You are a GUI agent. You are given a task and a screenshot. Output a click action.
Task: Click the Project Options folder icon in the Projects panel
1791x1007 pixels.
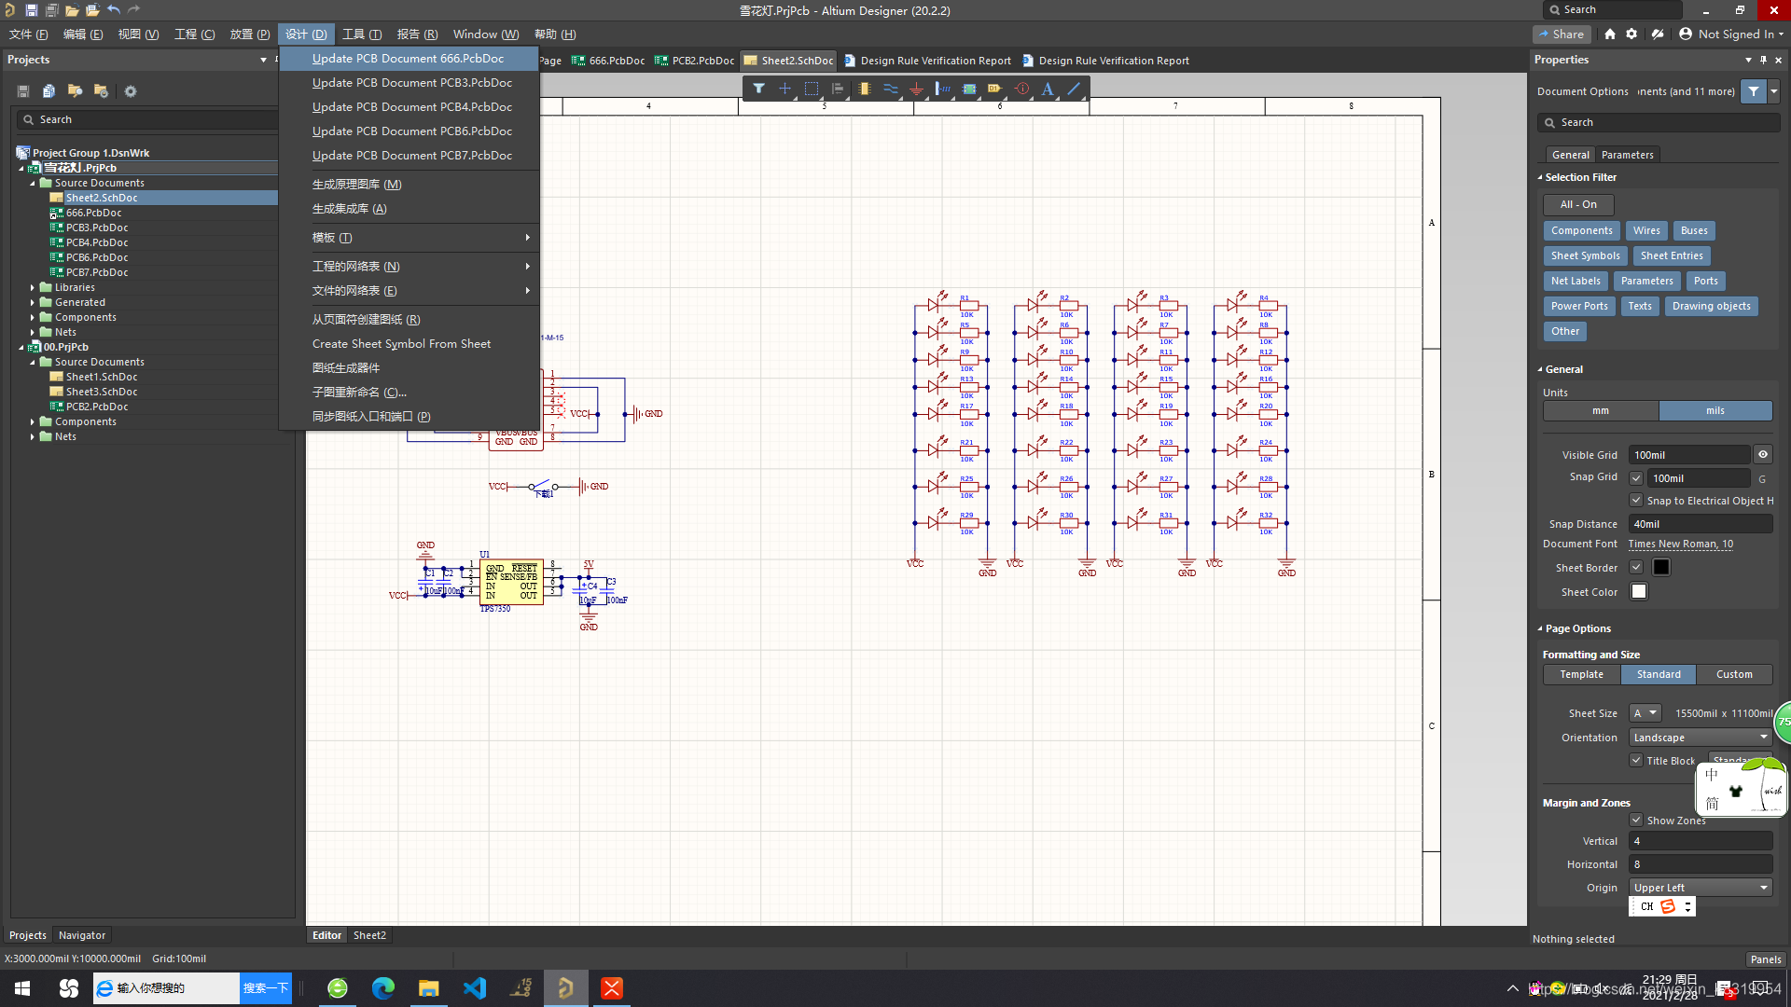[x=101, y=91]
